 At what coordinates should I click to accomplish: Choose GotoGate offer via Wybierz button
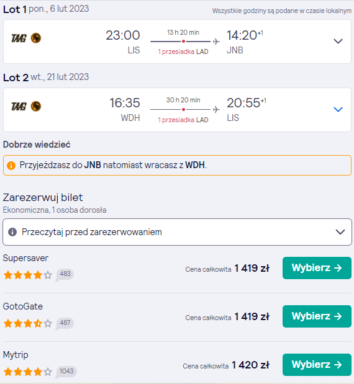pos(317,316)
